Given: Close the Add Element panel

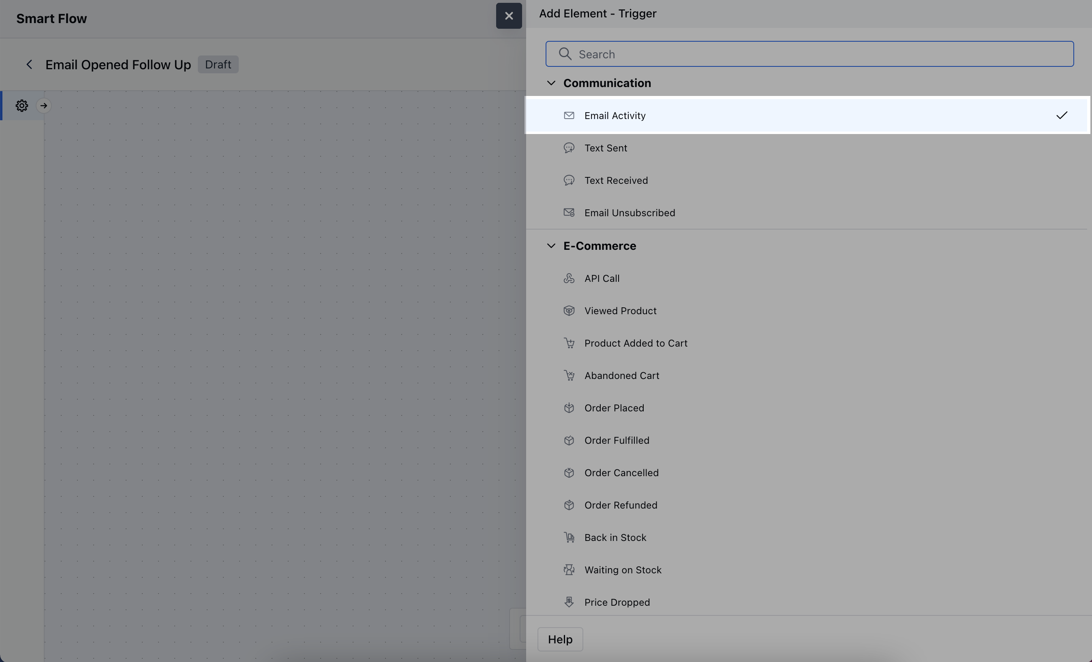Looking at the screenshot, I should pos(509,16).
